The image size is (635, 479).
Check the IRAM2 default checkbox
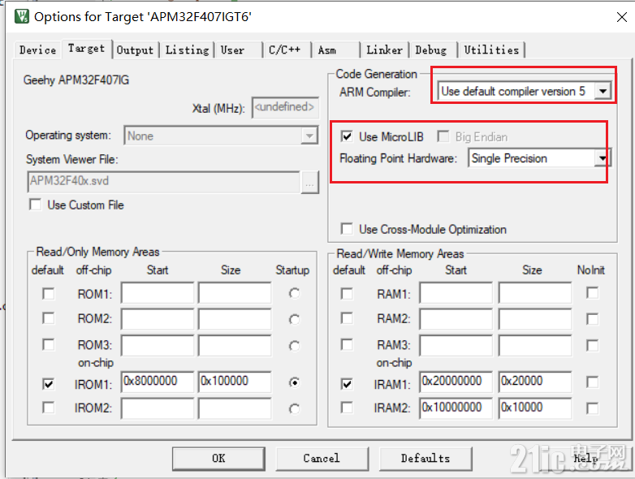click(347, 408)
